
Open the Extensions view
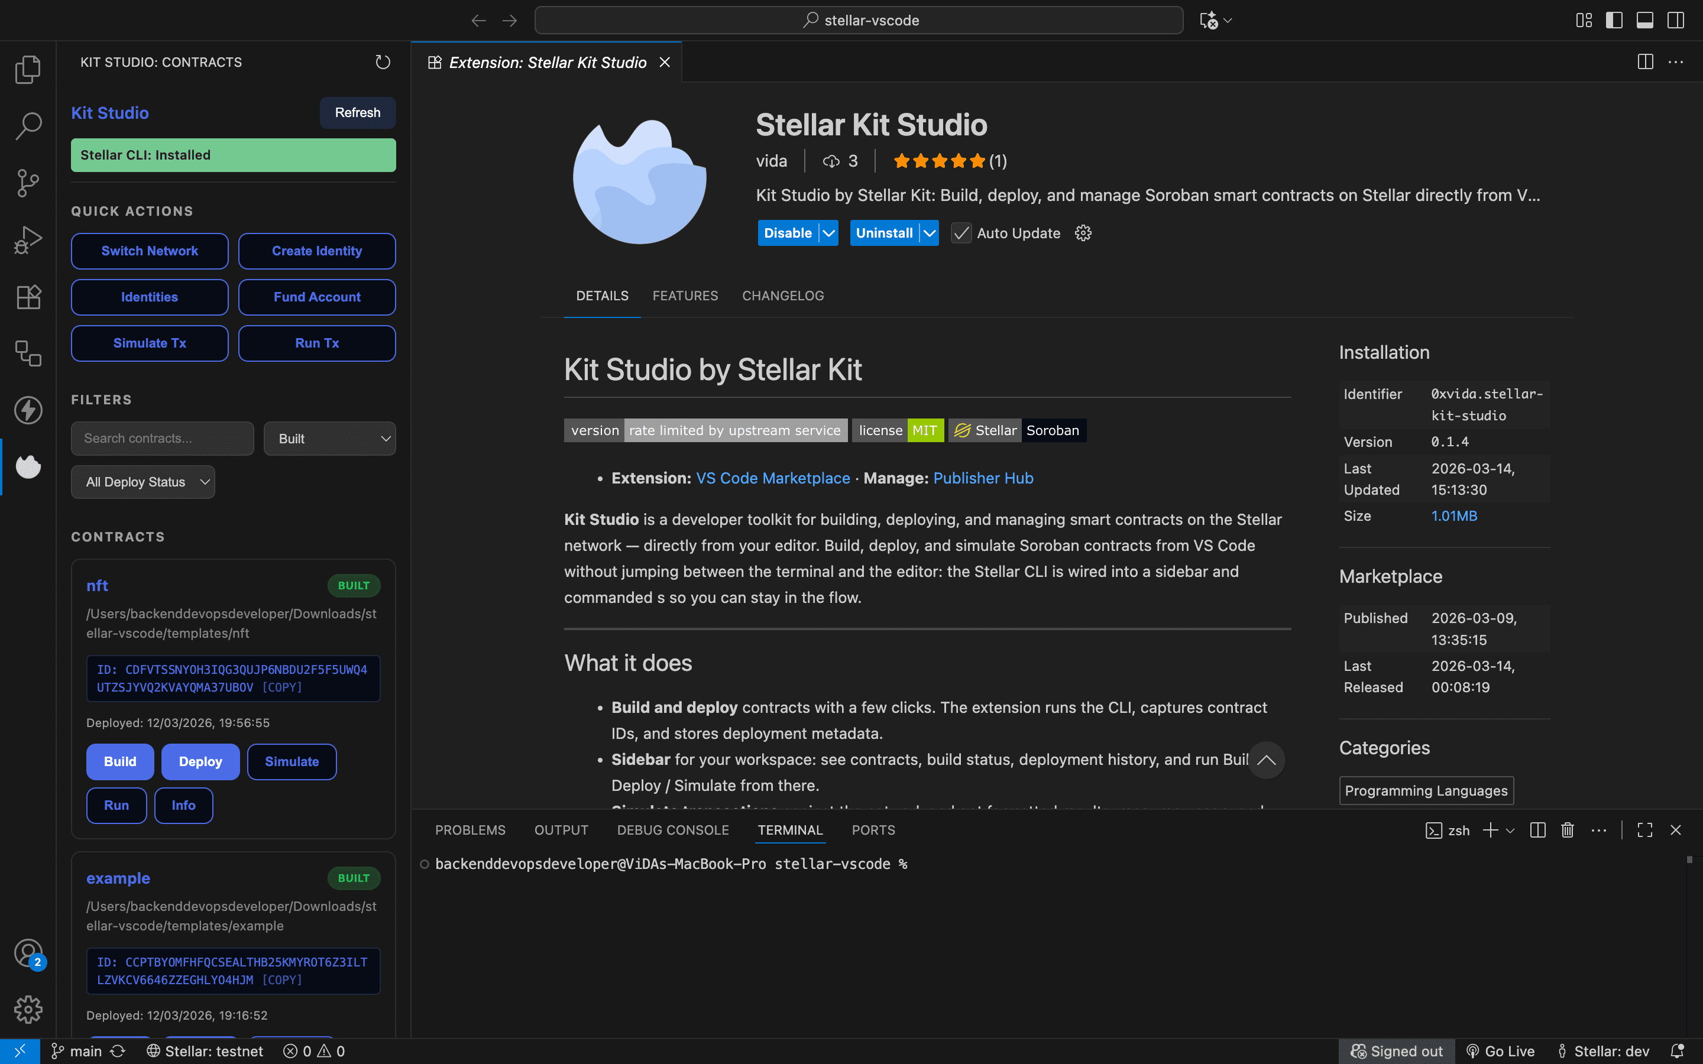pos(28,296)
